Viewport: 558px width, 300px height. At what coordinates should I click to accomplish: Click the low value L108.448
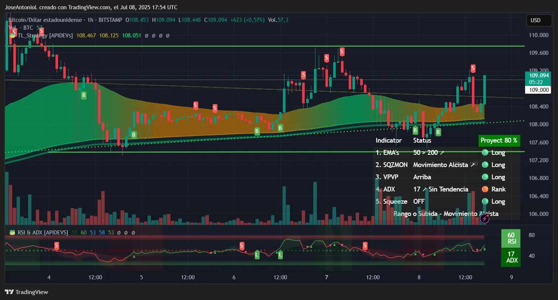point(190,20)
